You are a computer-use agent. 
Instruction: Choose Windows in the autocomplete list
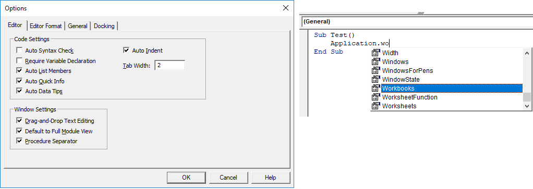[395, 62]
